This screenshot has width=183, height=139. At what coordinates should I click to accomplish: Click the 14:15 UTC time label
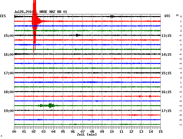tap(166, 55)
